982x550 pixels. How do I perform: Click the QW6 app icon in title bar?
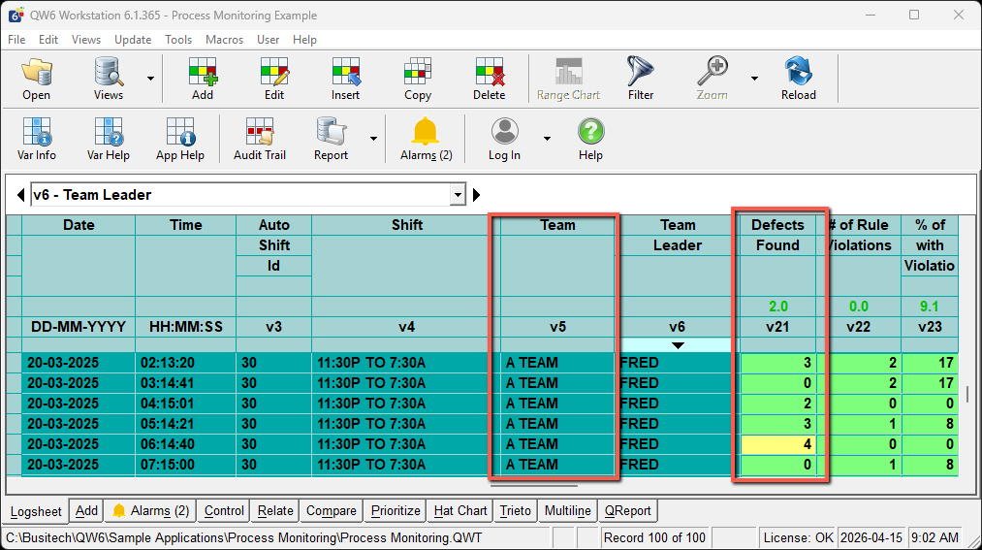tap(16, 15)
